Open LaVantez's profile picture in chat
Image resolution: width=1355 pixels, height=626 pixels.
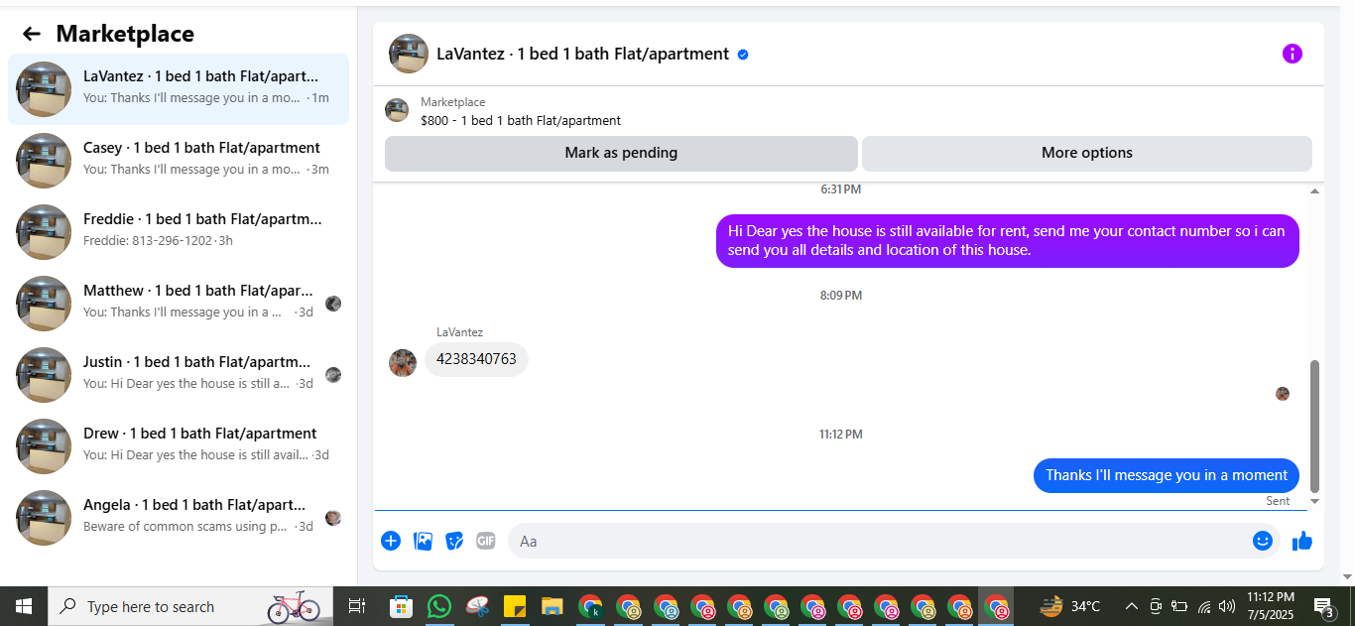pos(403,362)
